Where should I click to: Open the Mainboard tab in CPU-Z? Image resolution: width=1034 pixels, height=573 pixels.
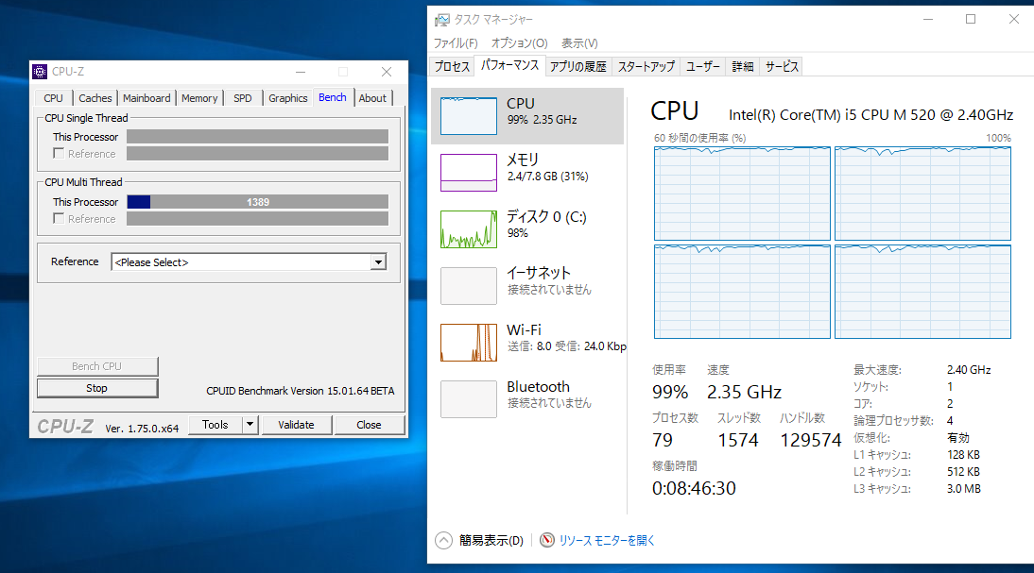click(x=146, y=98)
